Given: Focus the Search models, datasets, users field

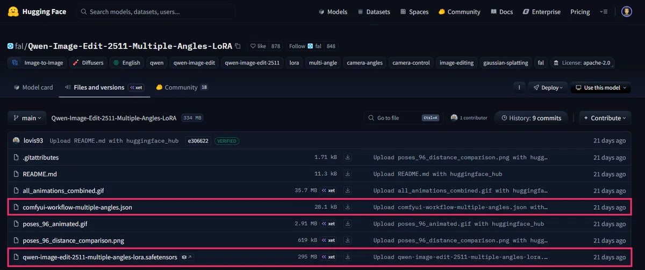Looking at the screenshot, I should [156, 11].
